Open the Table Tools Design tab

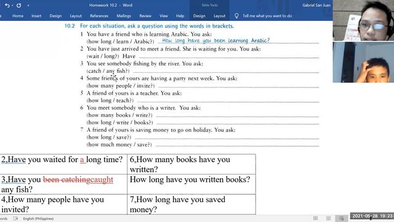[199, 16]
